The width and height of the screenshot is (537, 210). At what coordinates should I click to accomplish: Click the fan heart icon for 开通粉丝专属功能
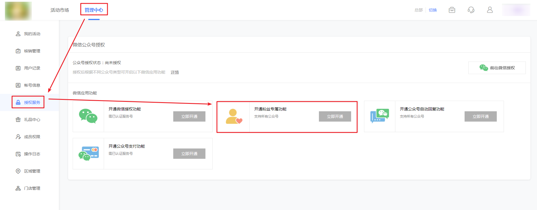(234, 116)
